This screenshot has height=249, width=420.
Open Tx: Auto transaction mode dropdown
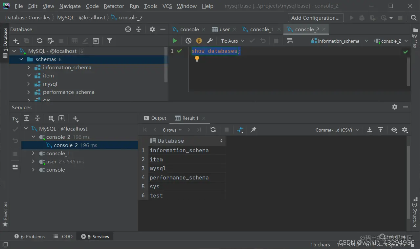232,41
